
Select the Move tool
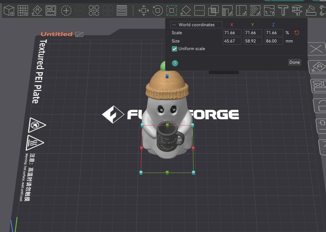point(144,10)
